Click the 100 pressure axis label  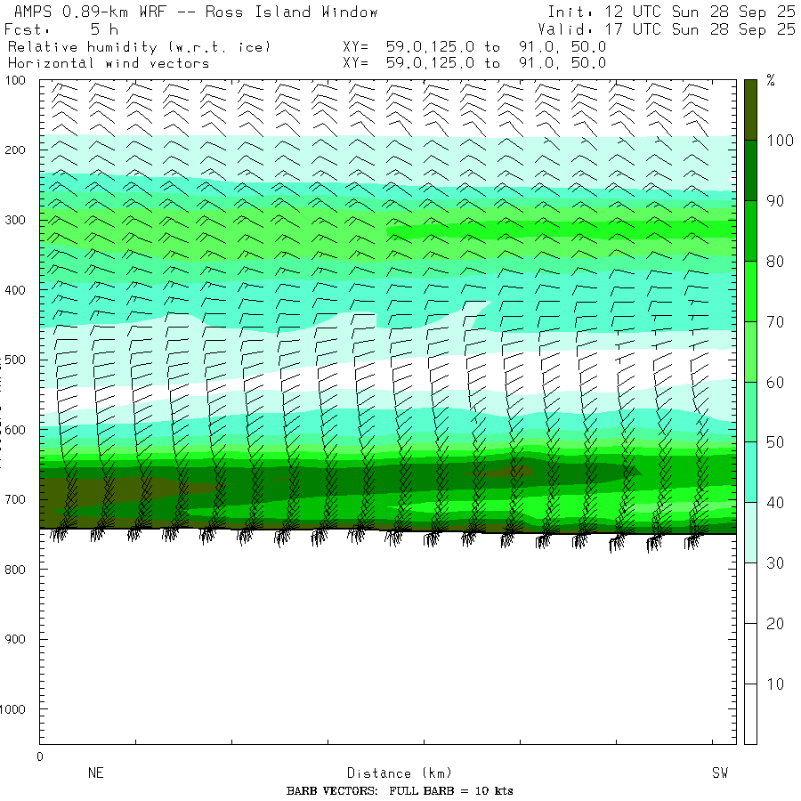15,80
